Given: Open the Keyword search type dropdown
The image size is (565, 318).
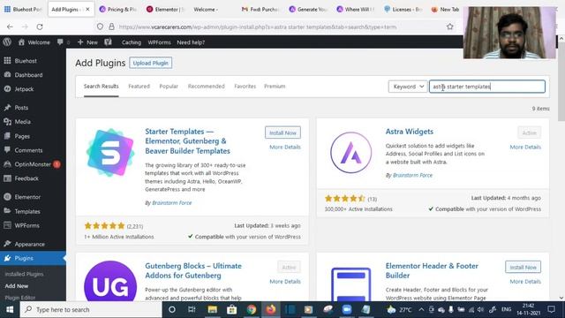Looking at the screenshot, I should coord(408,87).
